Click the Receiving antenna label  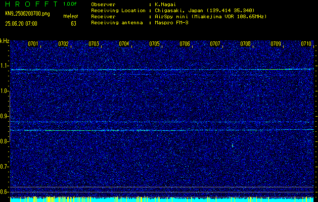click(117, 23)
